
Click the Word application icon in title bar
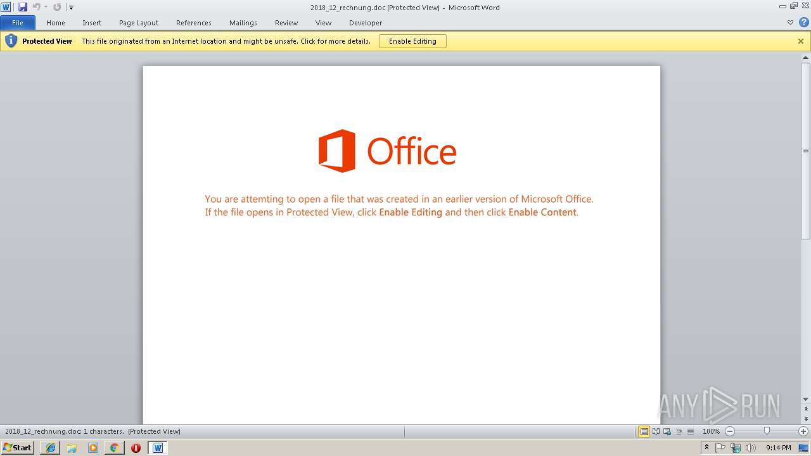6,7
